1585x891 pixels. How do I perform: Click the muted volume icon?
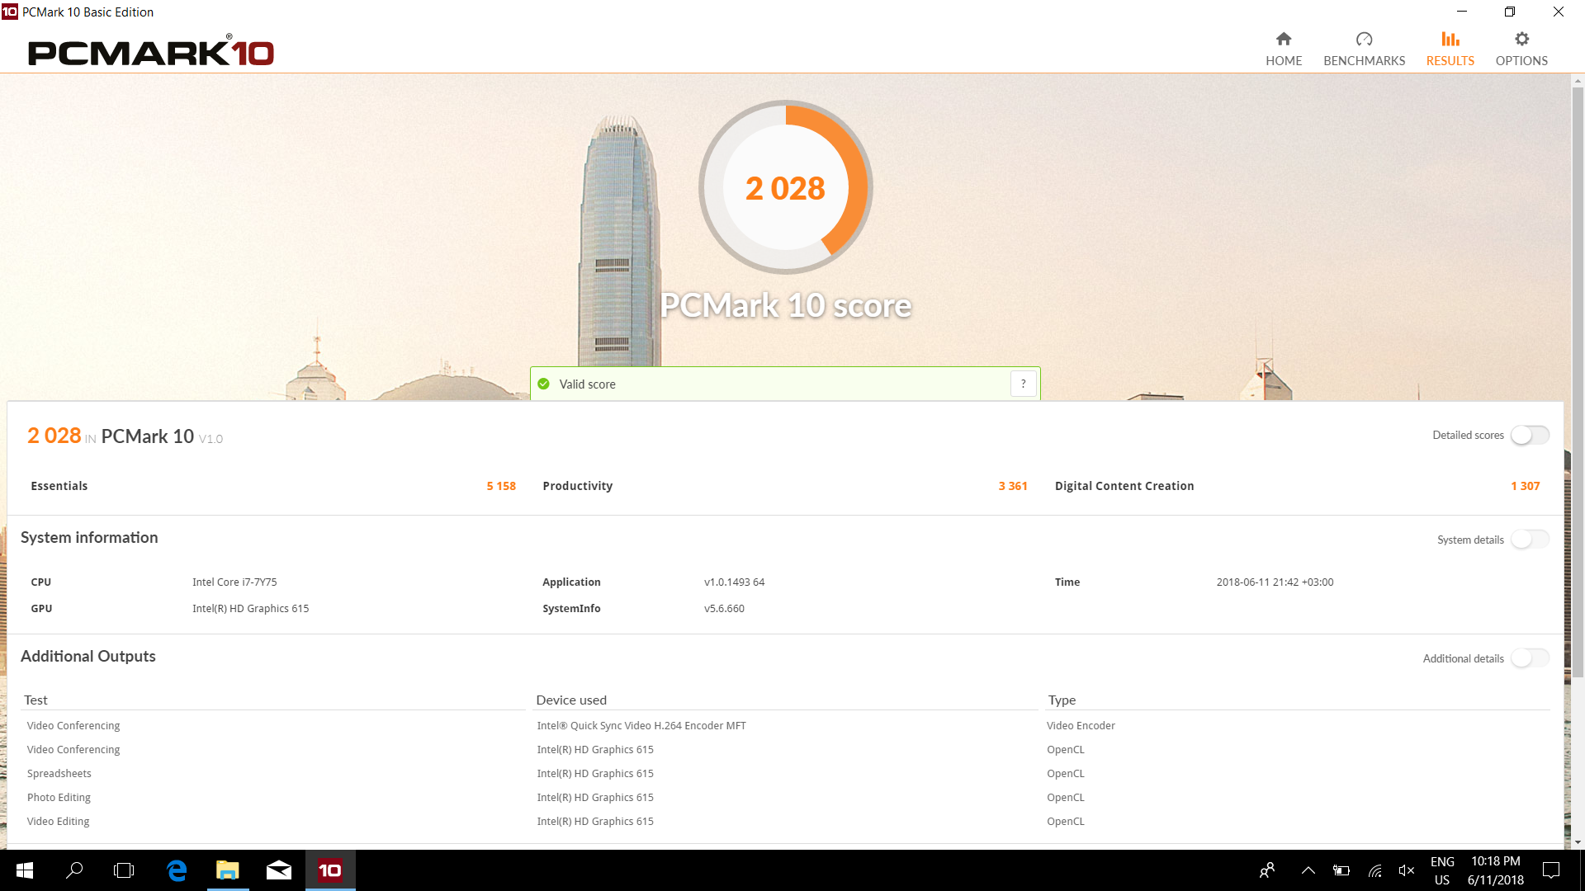click(1407, 870)
